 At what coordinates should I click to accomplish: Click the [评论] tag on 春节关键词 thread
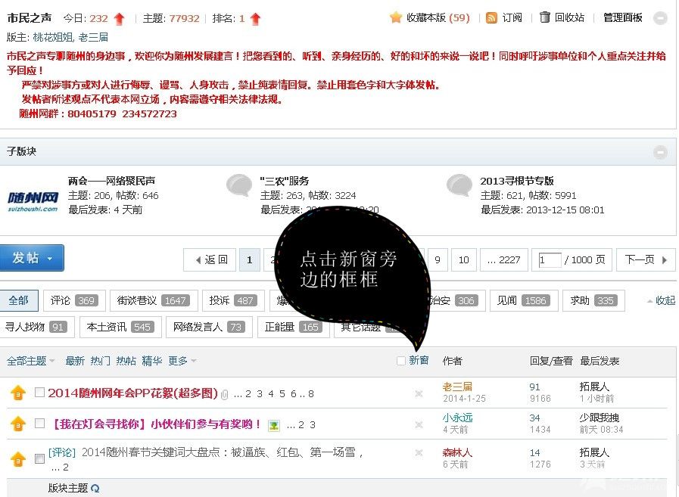62,452
